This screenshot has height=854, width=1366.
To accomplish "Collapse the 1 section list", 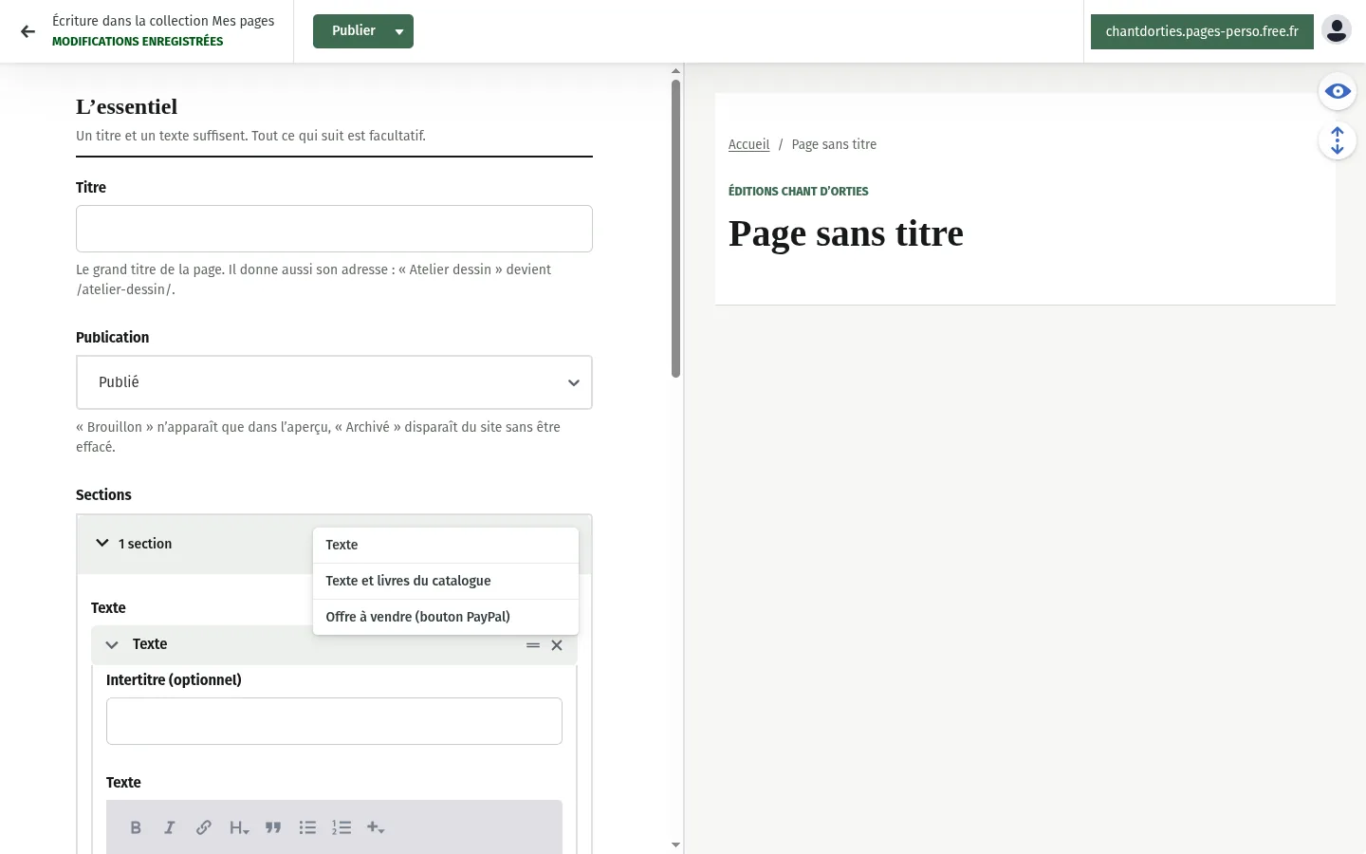I will [x=102, y=543].
